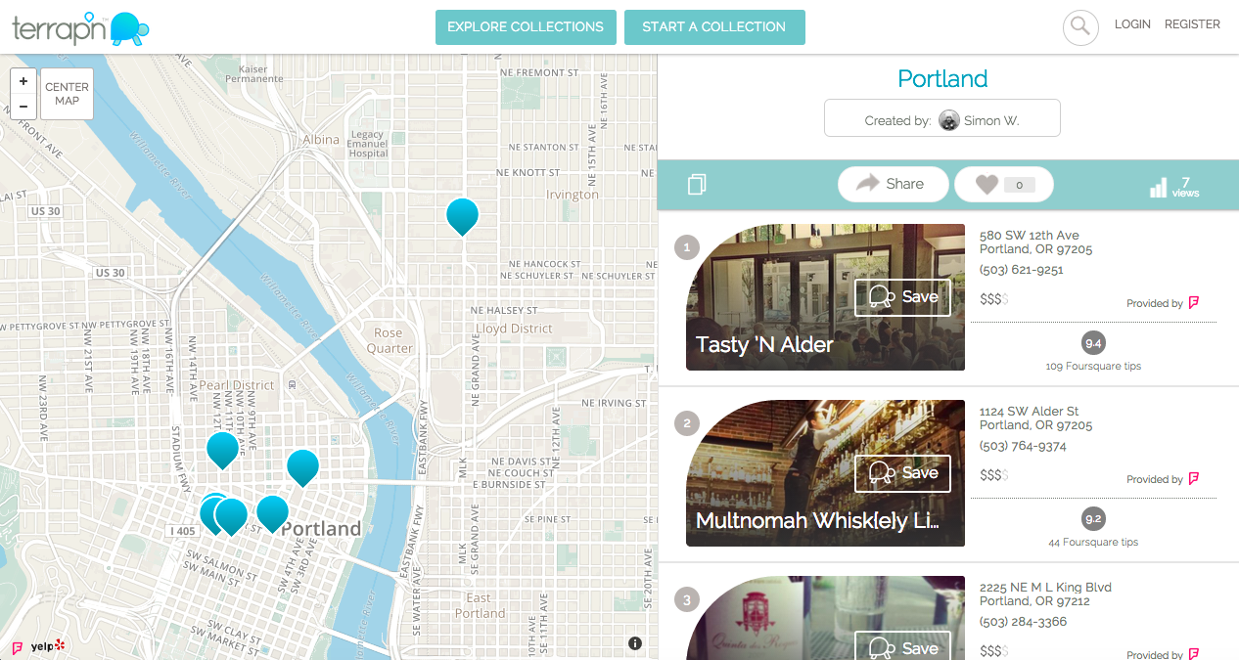
Task: Zoom out on the map
Action: point(23,107)
